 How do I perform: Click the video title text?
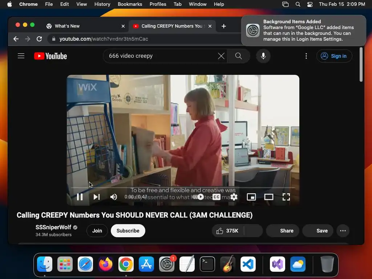click(x=134, y=215)
